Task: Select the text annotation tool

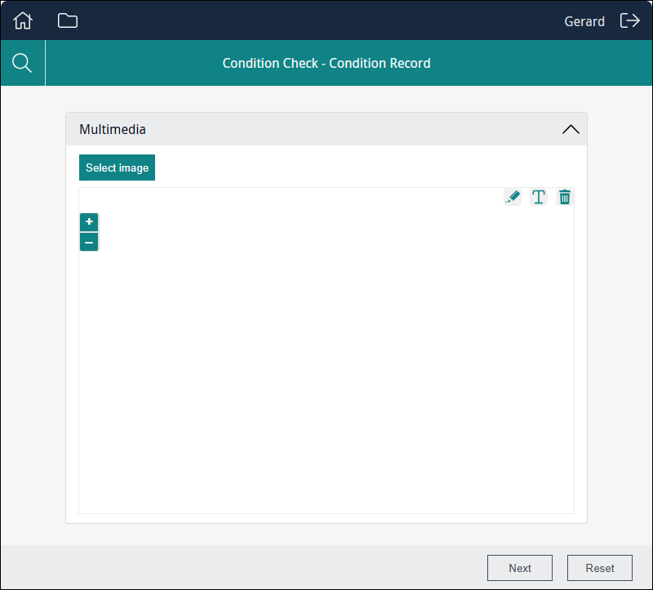Action: click(x=539, y=197)
